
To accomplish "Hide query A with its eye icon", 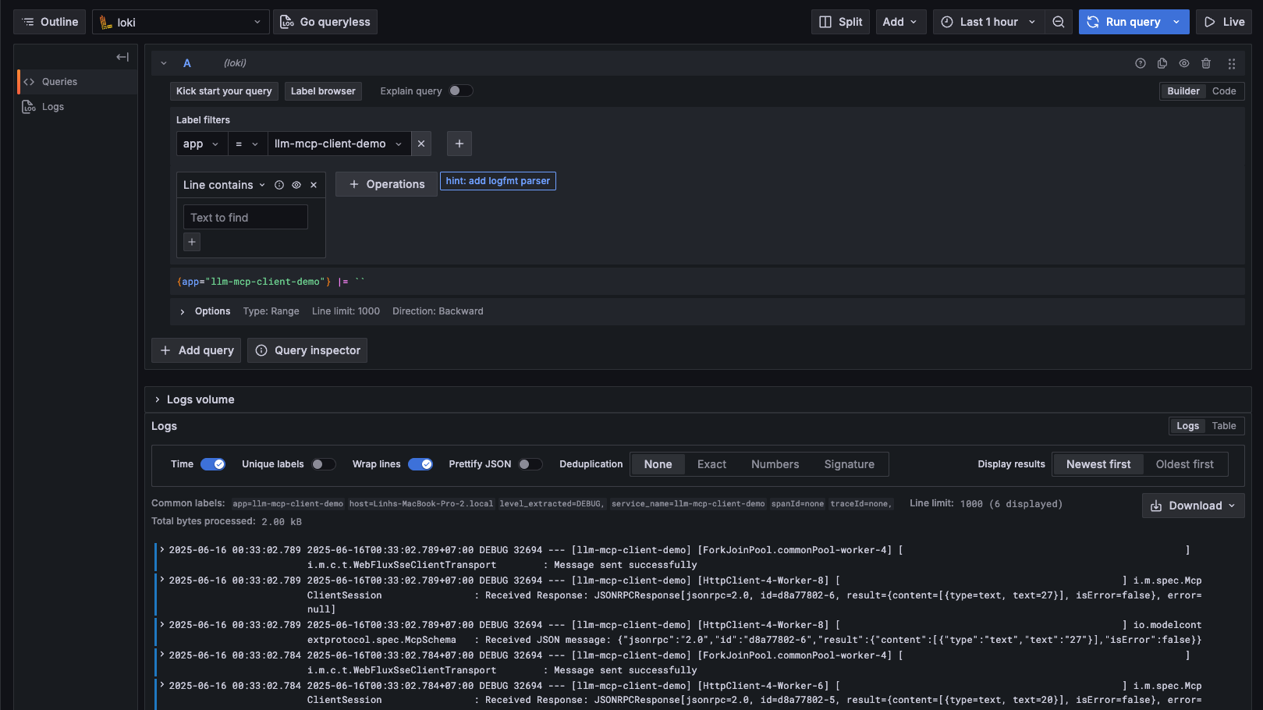I will pyautogui.click(x=1184, y=63).
